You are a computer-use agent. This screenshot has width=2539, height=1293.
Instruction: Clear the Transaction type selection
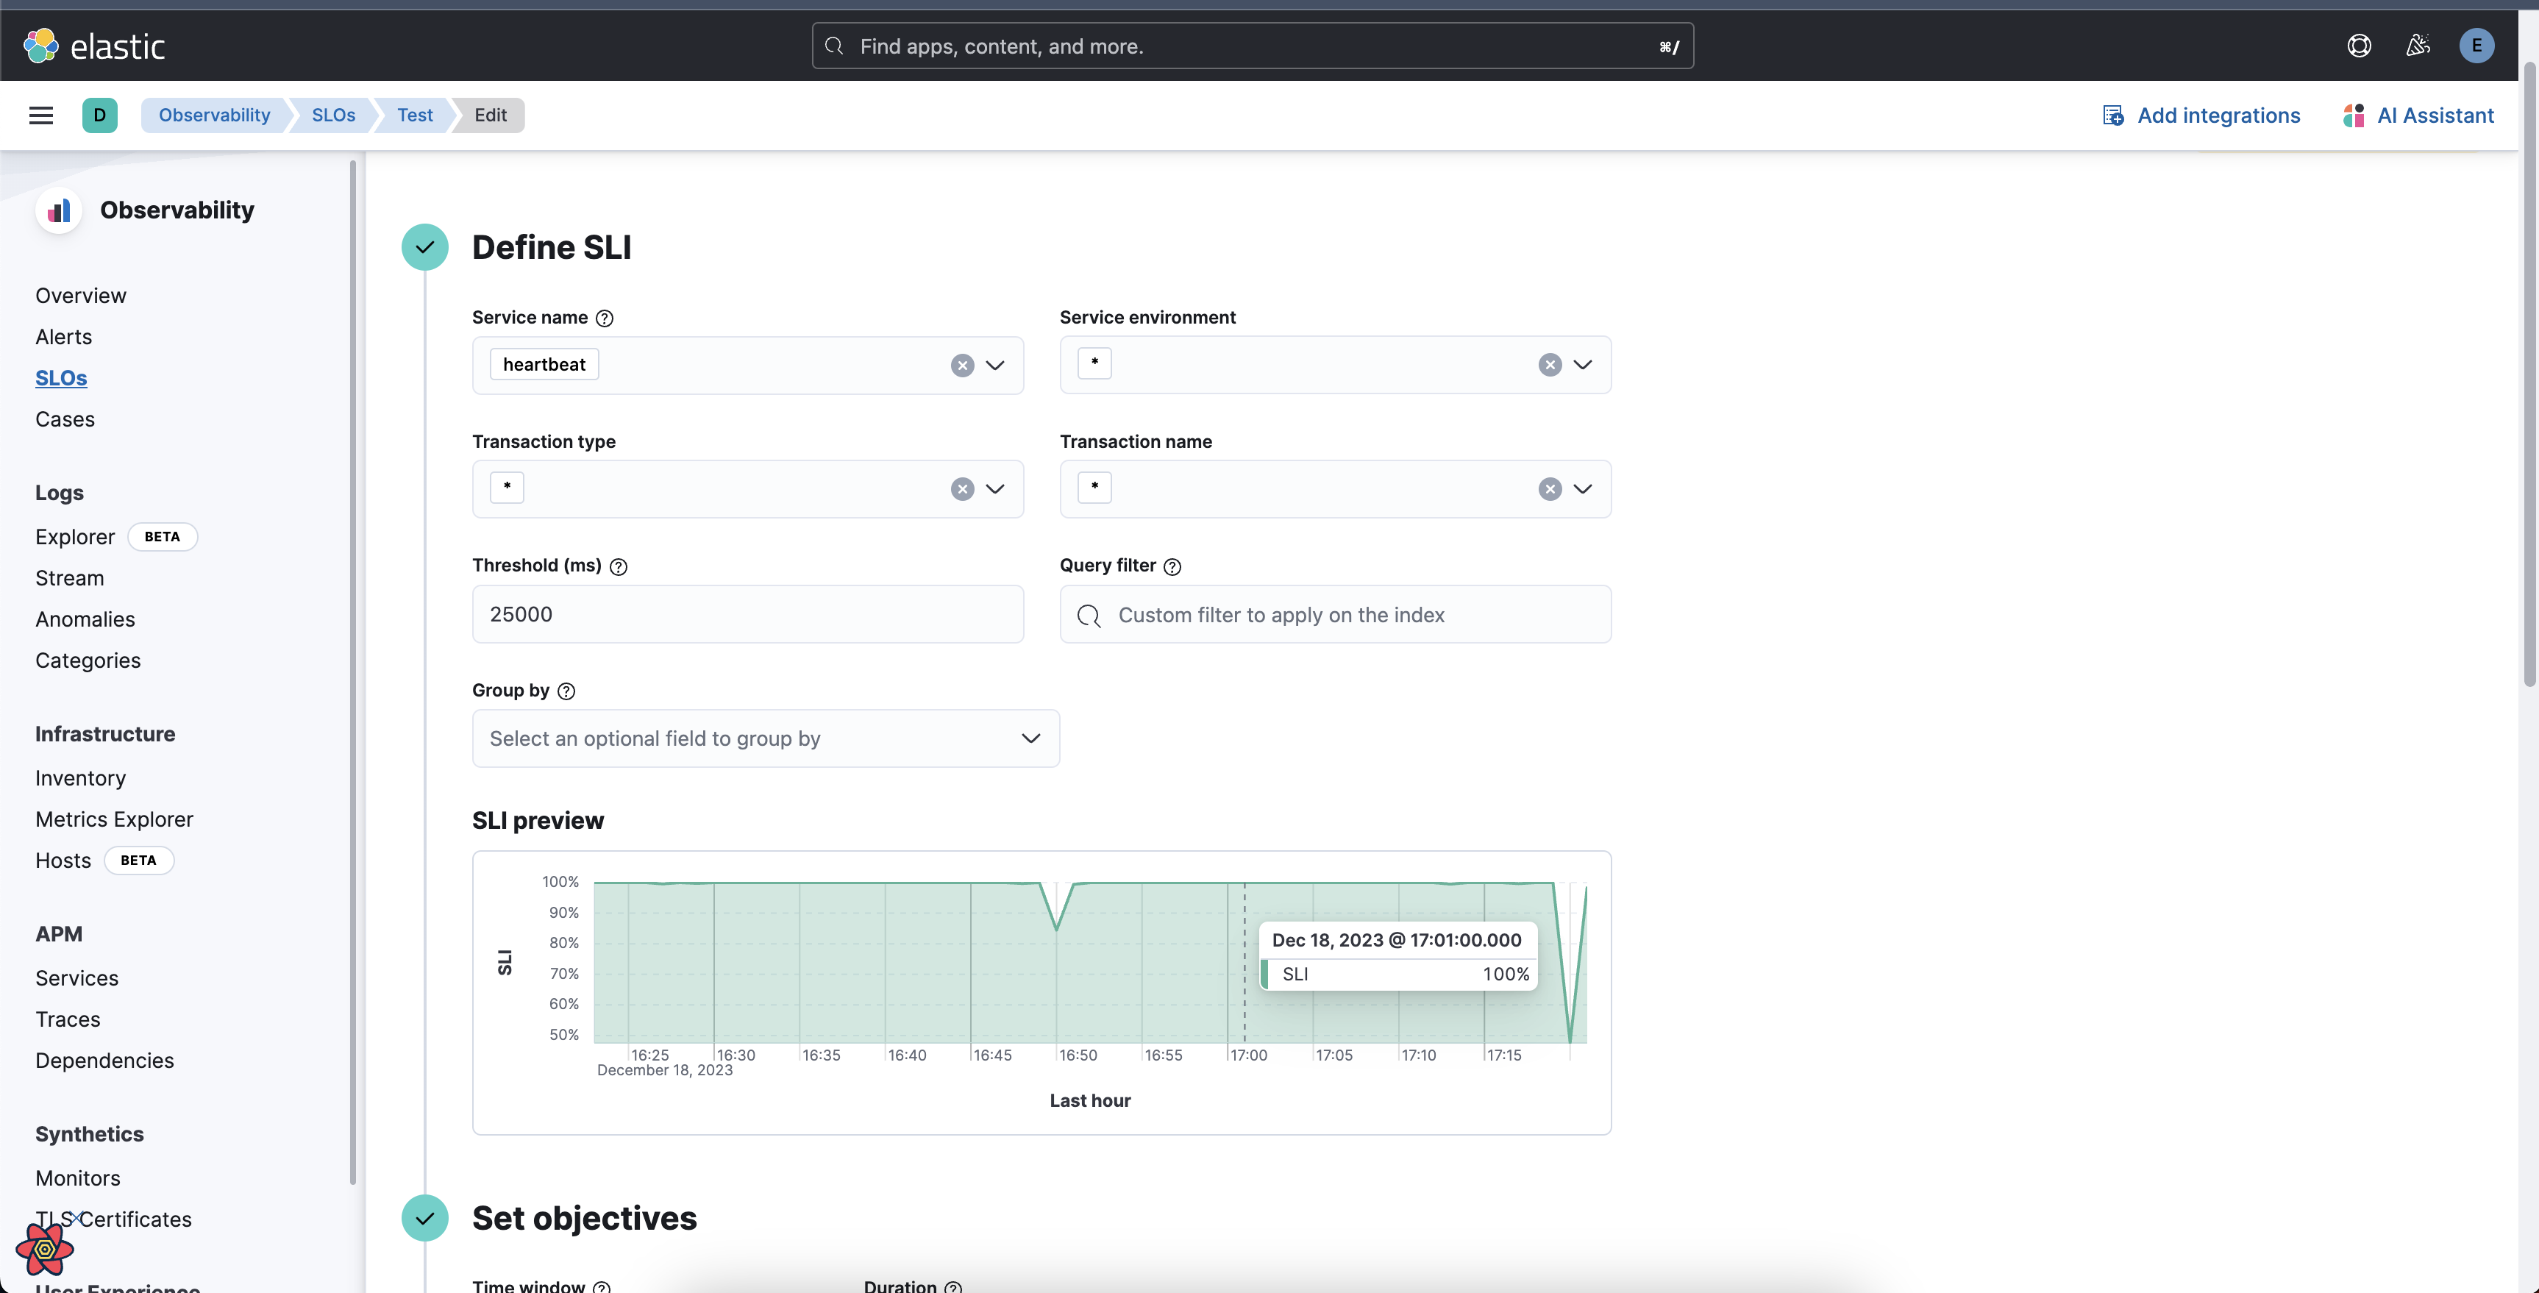pos(962,489)
